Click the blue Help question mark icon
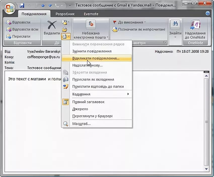The width and height of the screenshot is (214, 177). pyautogui.click(x=208, y=13)
